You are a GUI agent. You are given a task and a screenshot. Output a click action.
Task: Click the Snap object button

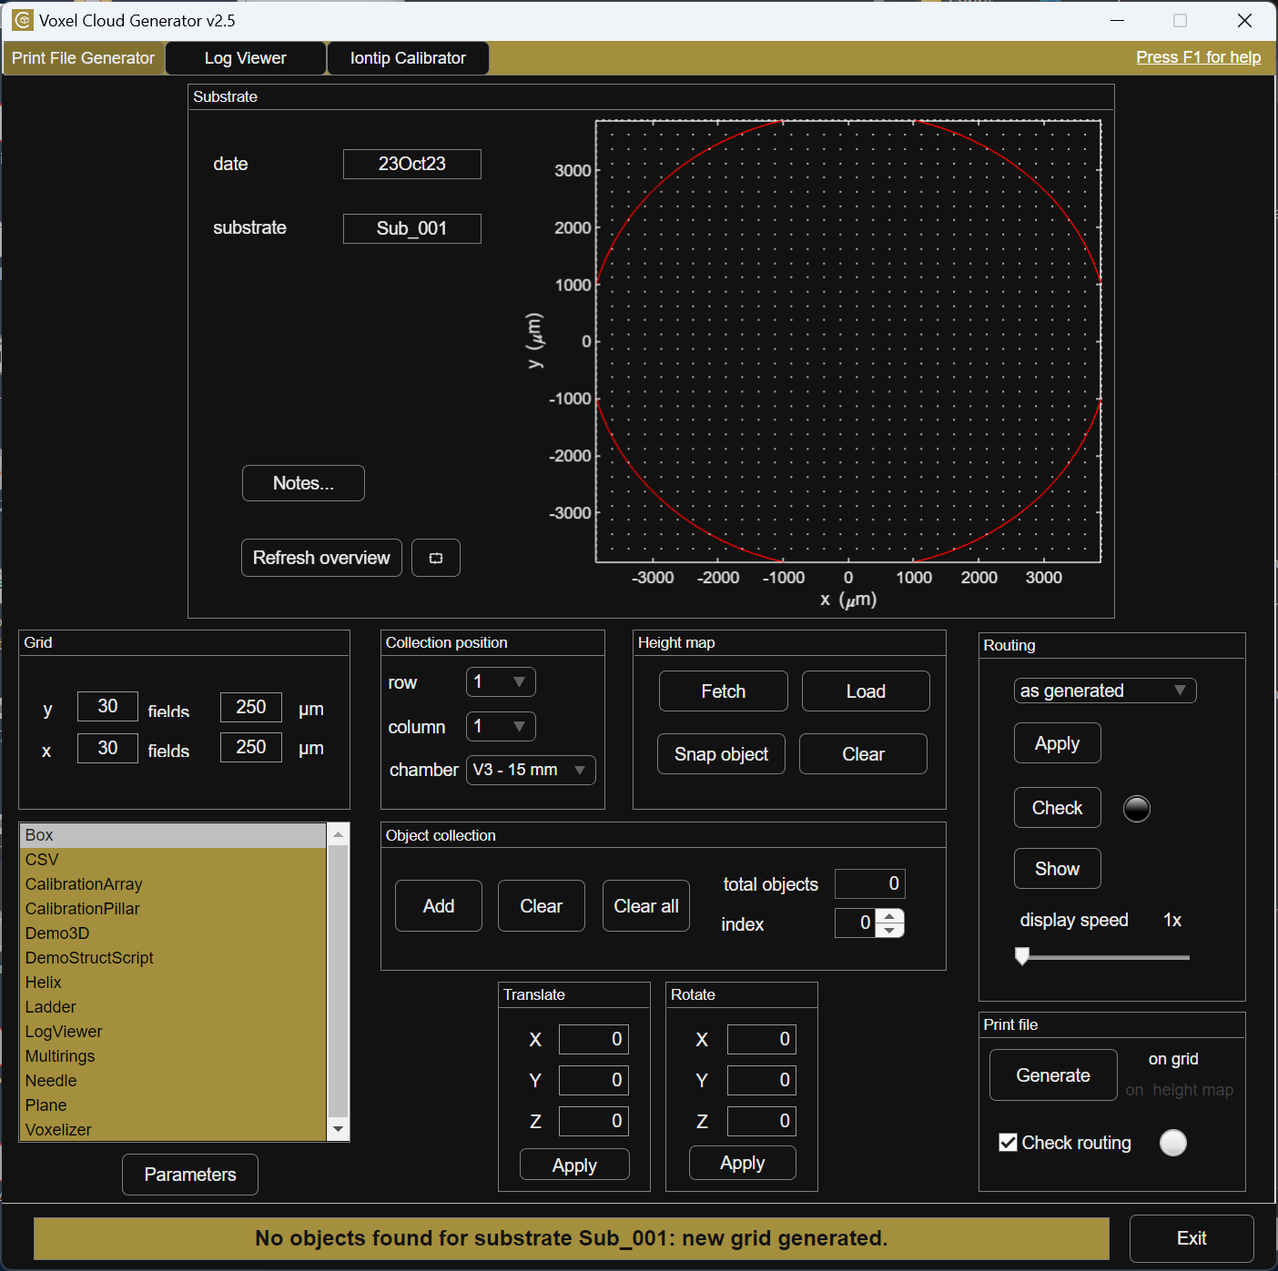[721, 754]
